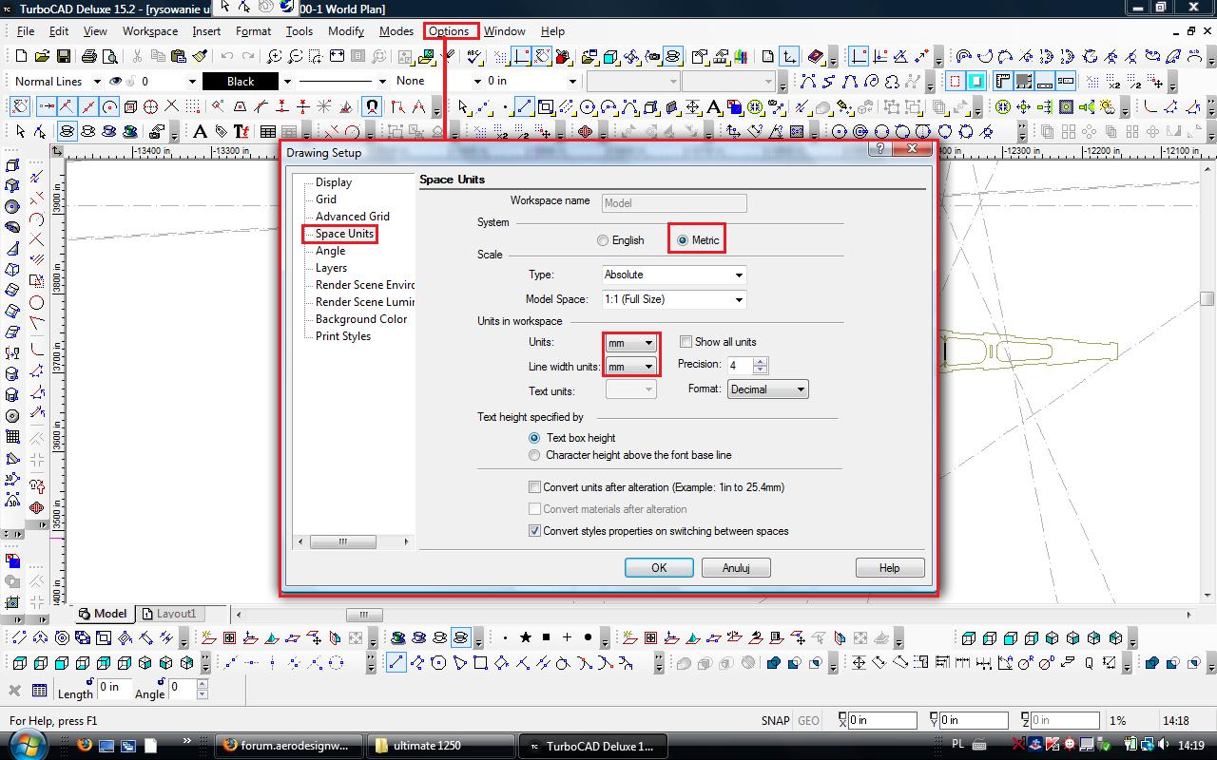This screenshot has height=760, width=1217.
Task: Click the Save floppy disk icon
Action: pos(62,57)
